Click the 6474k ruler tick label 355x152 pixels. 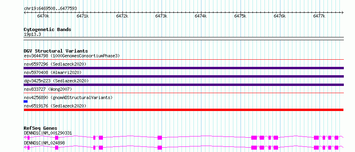201,16
